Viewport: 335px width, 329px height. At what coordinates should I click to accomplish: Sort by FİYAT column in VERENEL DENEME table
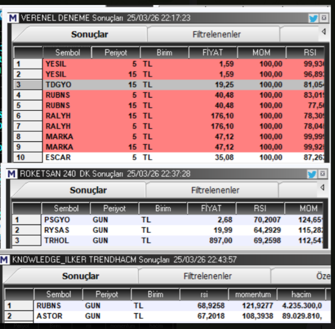coord(213,52)
